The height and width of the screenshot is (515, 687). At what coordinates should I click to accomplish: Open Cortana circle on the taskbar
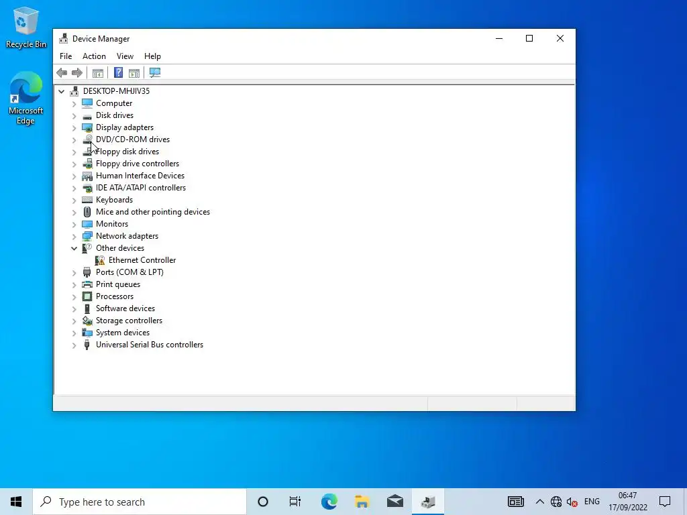(263, 502)
